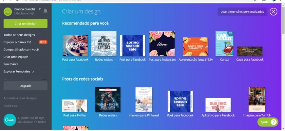Click the green smiley profile avatar
The image size is (285, 131).
(8, 11)
